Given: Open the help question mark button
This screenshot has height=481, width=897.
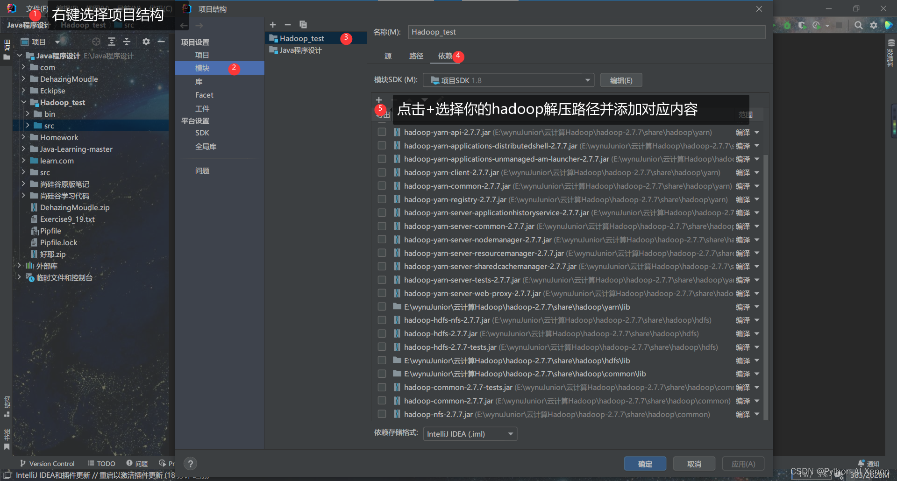Looking at the screenshot, I should (190, 464).
